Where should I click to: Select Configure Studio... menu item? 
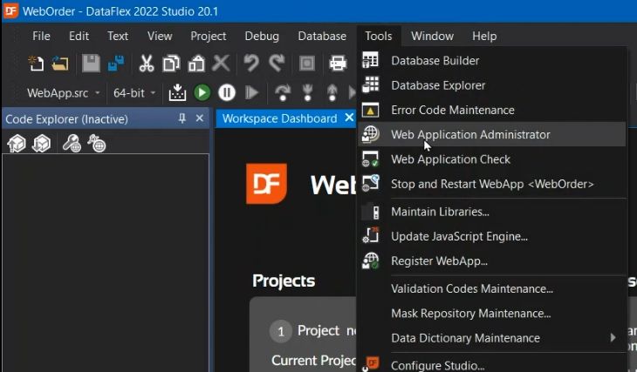coord(491,365)
